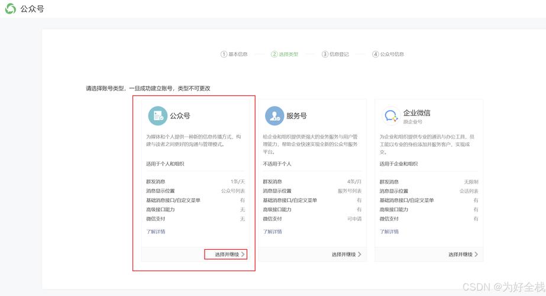Open 了解详情 link in the 公众号 card
Screen dimensions: 546x296
156,231
